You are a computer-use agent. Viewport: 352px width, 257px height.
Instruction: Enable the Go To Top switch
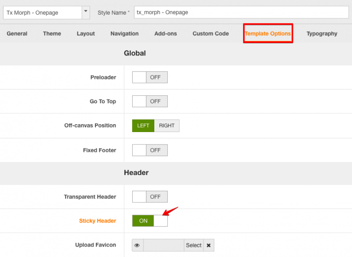[150, 101]
